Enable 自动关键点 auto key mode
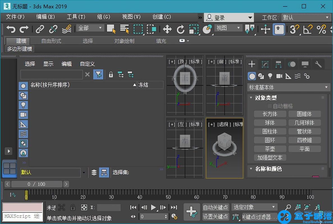Viewport: 333px width, 224px height. click(215, 207)
